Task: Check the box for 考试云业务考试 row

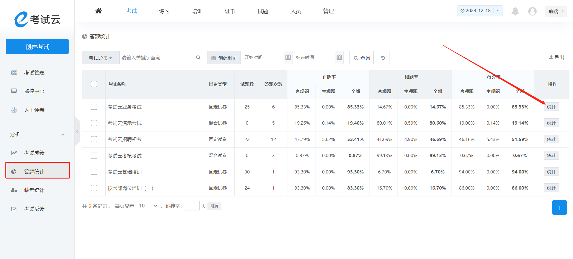Action: point(94,107)
